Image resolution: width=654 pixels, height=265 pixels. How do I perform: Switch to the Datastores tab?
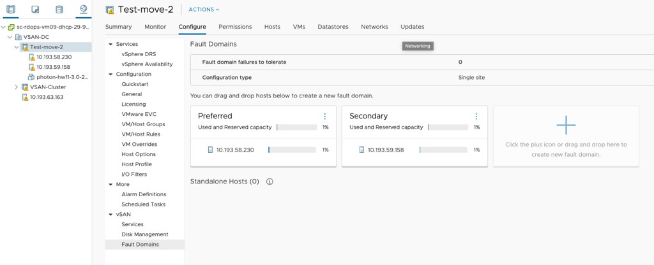click(x=333, y=27)
